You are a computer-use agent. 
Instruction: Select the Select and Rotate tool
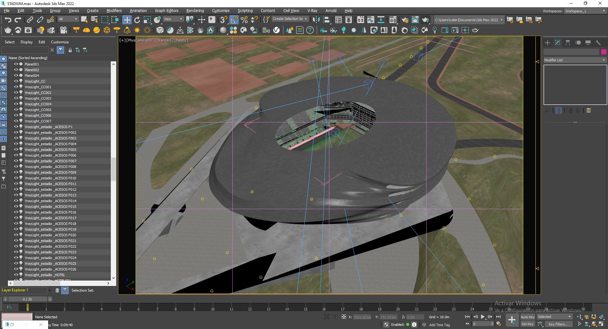click(137, 20)
